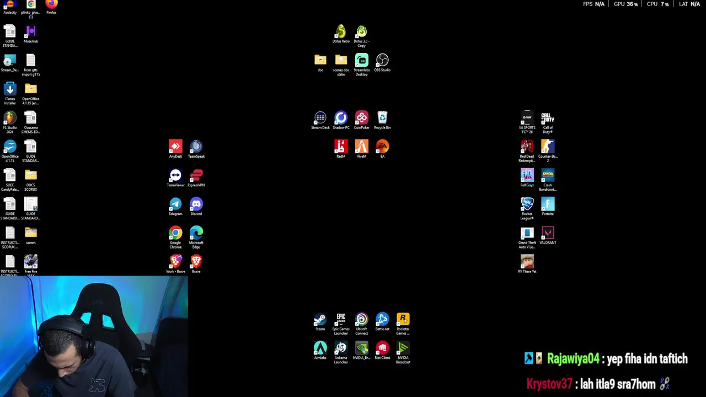The image size is (706, 397).
Task: Open the Work - Brave shortcut
Action: click(x=175, y=264)
